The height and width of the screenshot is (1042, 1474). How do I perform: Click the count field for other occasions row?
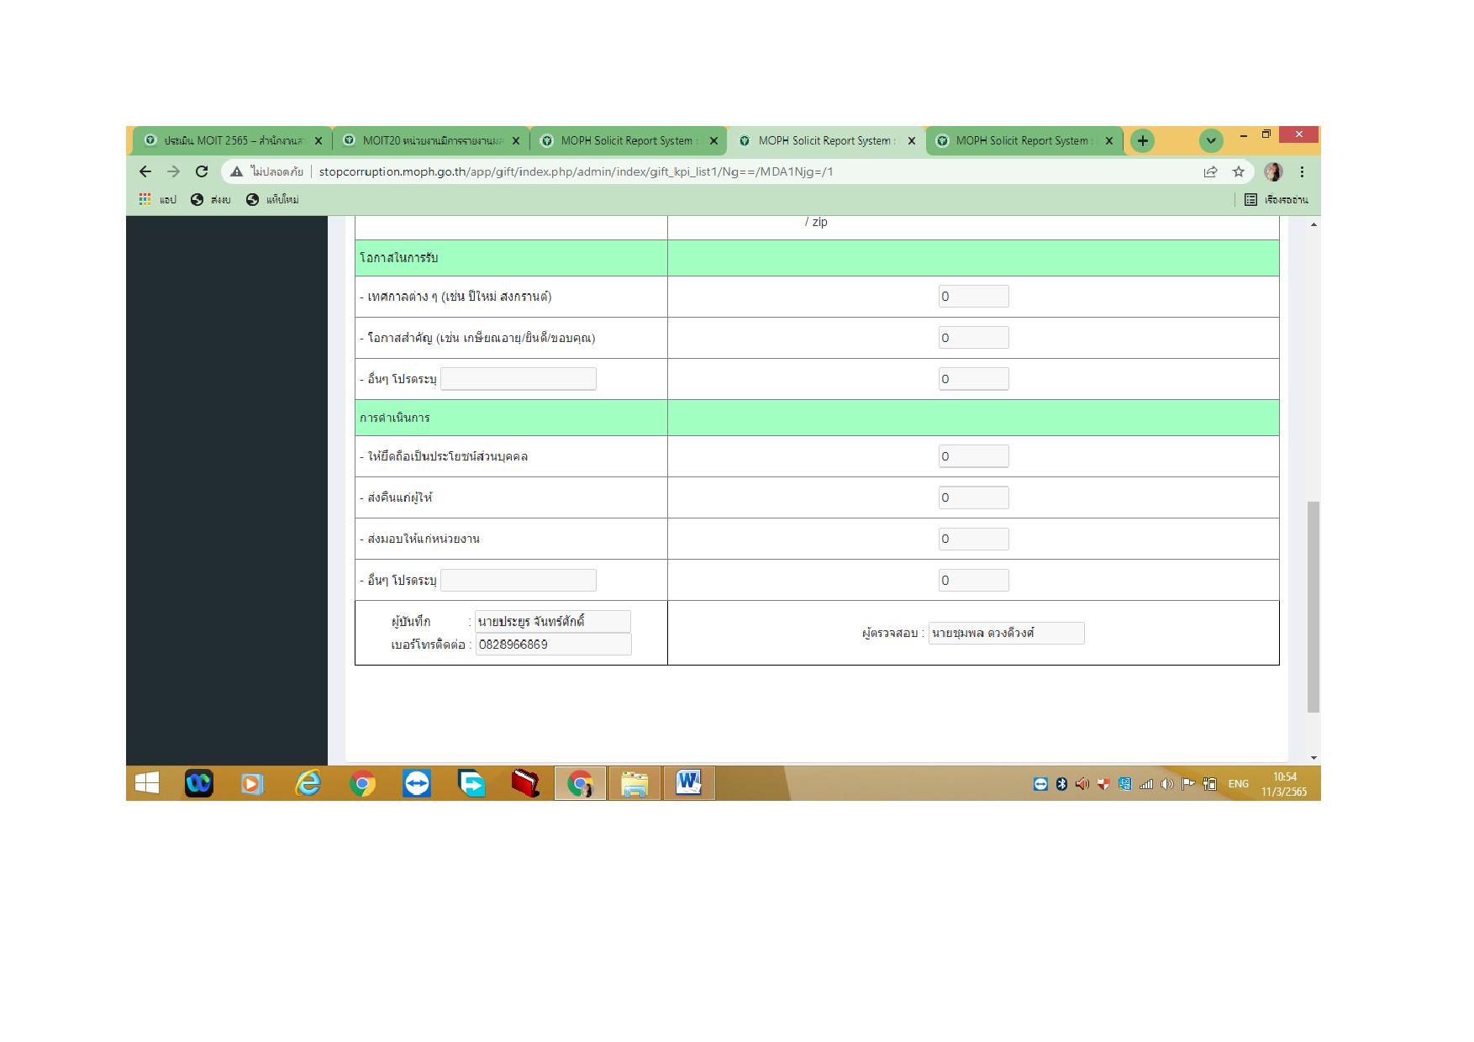coord(973,379)
